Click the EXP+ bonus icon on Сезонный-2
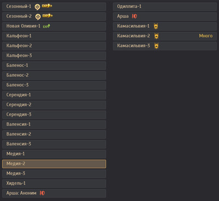This screenshot has height=201, width=219. [48, 16]
